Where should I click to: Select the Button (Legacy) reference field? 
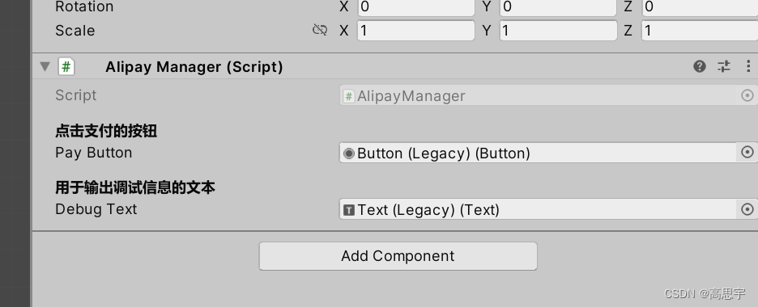click(538, 153)
